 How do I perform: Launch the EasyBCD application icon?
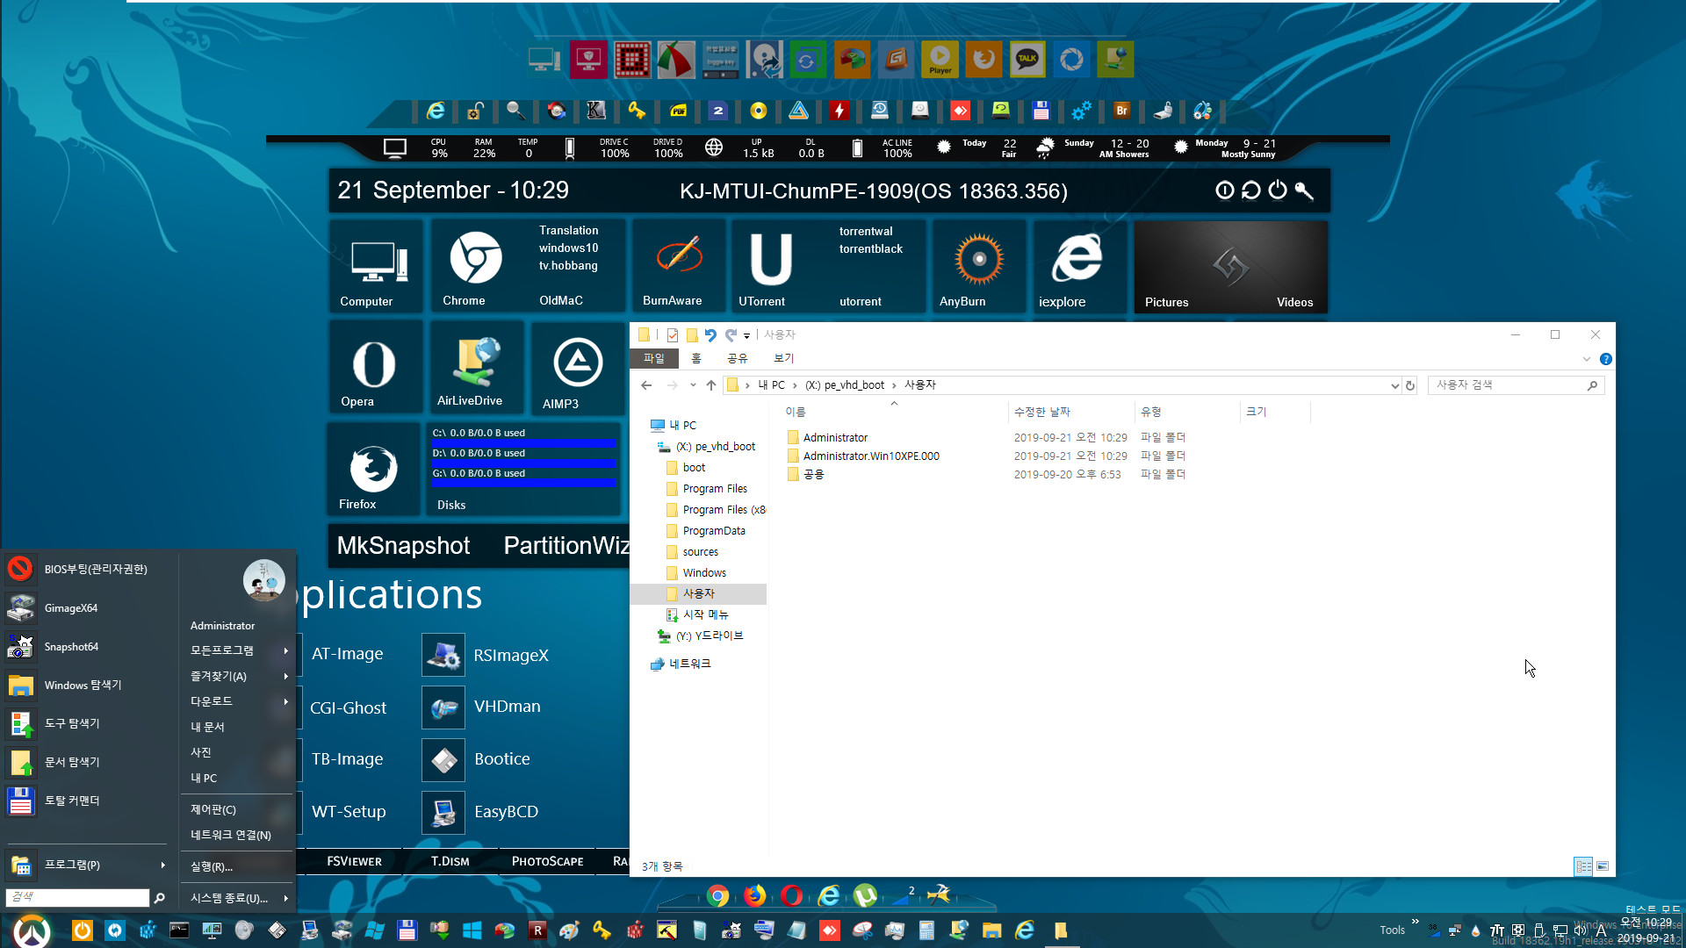[x=443, y=813]
